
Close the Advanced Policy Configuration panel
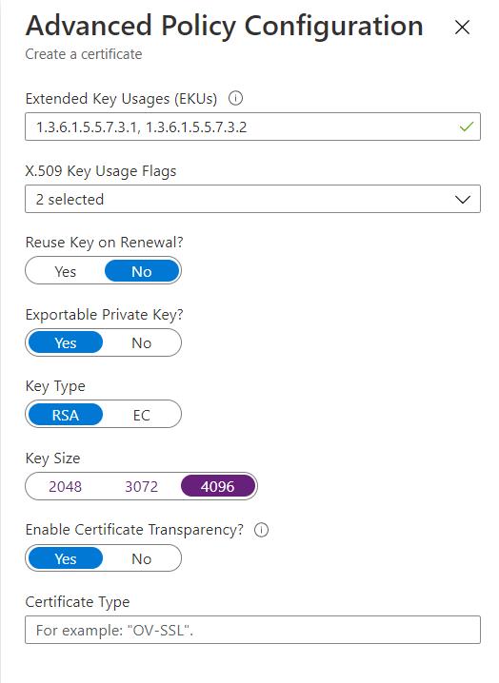462,27
